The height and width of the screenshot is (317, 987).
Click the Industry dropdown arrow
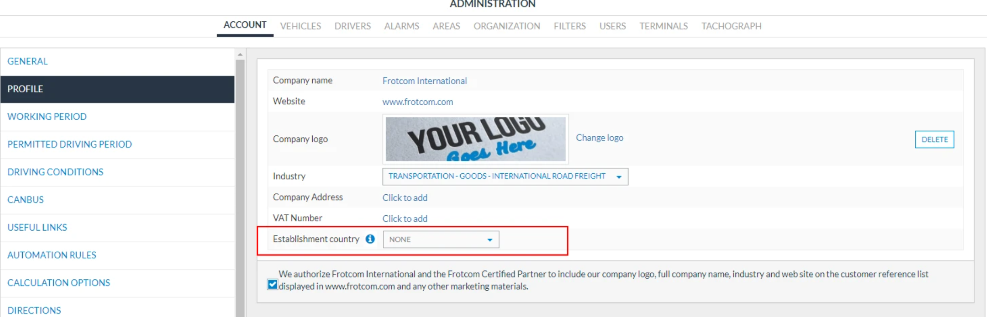pyautogui.click(x=619, y=177)
